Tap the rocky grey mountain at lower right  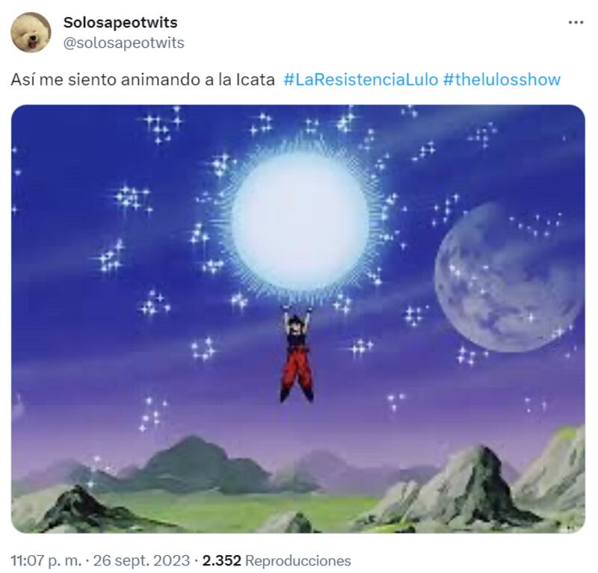coord(475,490)
